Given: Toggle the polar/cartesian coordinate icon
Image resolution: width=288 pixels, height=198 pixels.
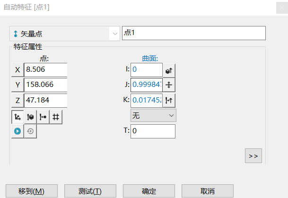Looking at the screenshot, I should 17,117.
